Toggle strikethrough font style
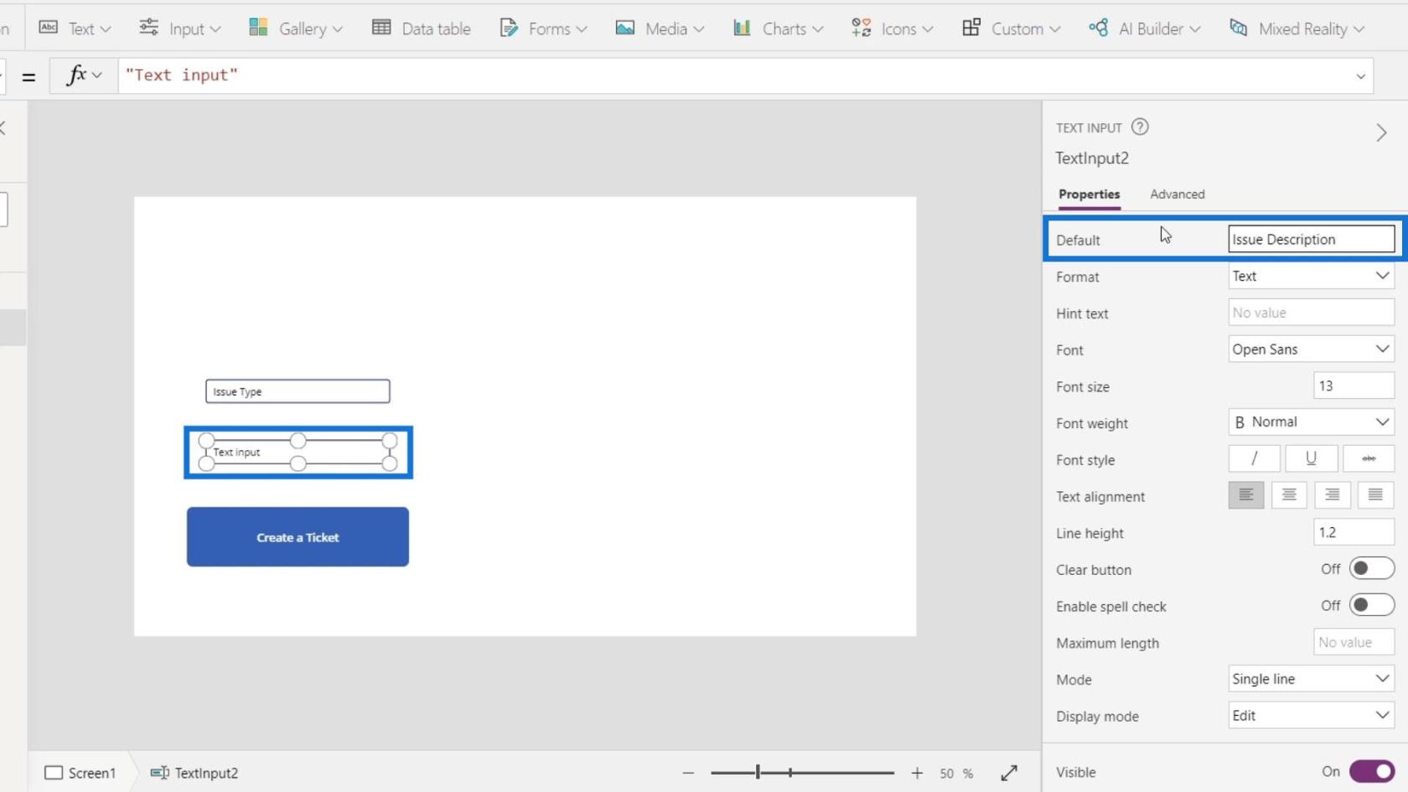 click(x=1369, y=458)
